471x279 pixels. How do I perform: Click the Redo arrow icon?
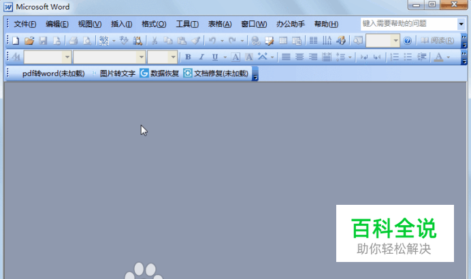click(232, 40)
